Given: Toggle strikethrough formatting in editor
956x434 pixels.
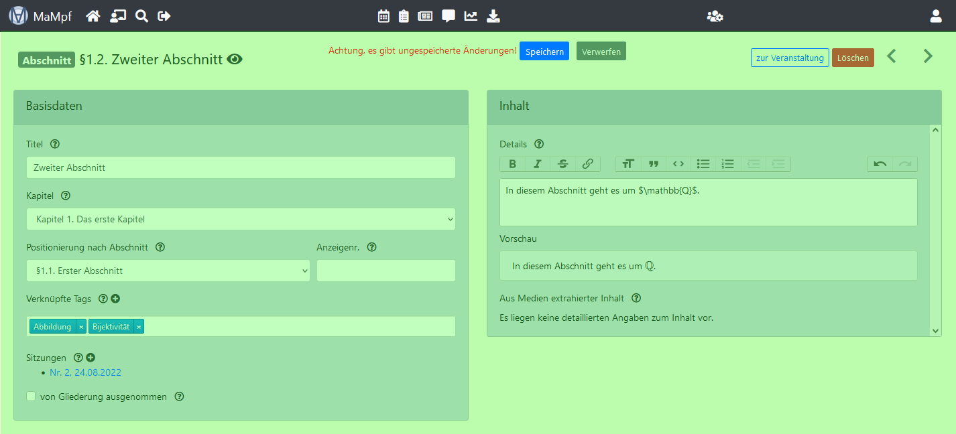Looking at the screenshot, I should (562, 163).
